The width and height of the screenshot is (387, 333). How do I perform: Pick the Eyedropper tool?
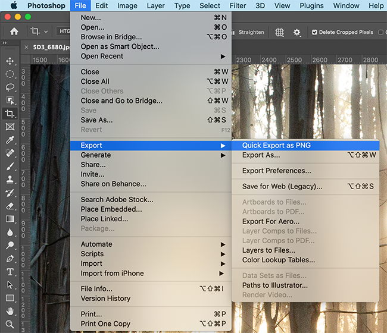coord(10,140)
